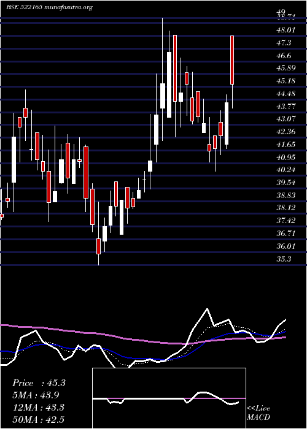Select the 38.83 price axis label
The image size is (307, 429).
point(286,196)
